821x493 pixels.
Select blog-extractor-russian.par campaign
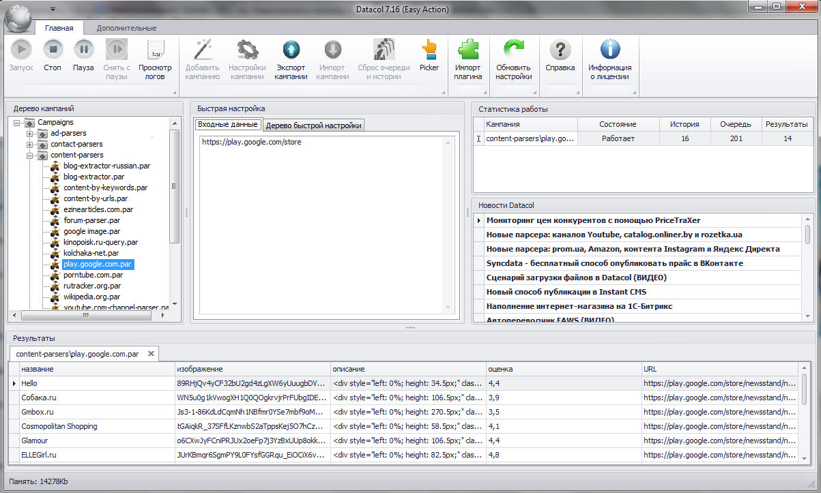pos(106,166)
